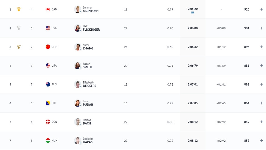Viewport: 266px width, 150px height.
Task: Click Yufei Zhang's bronze medal icon
Action: tap(19, 47)
